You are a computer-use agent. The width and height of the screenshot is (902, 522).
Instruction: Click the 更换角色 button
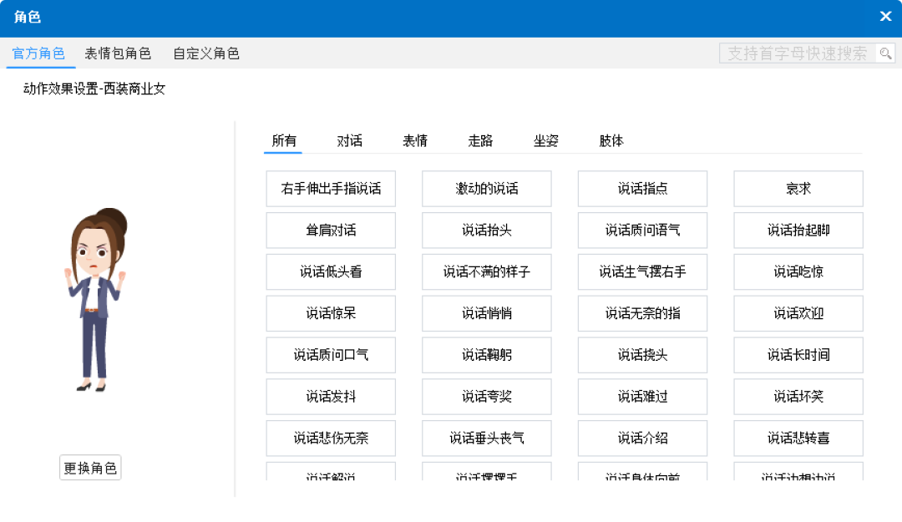coord(90,468)
